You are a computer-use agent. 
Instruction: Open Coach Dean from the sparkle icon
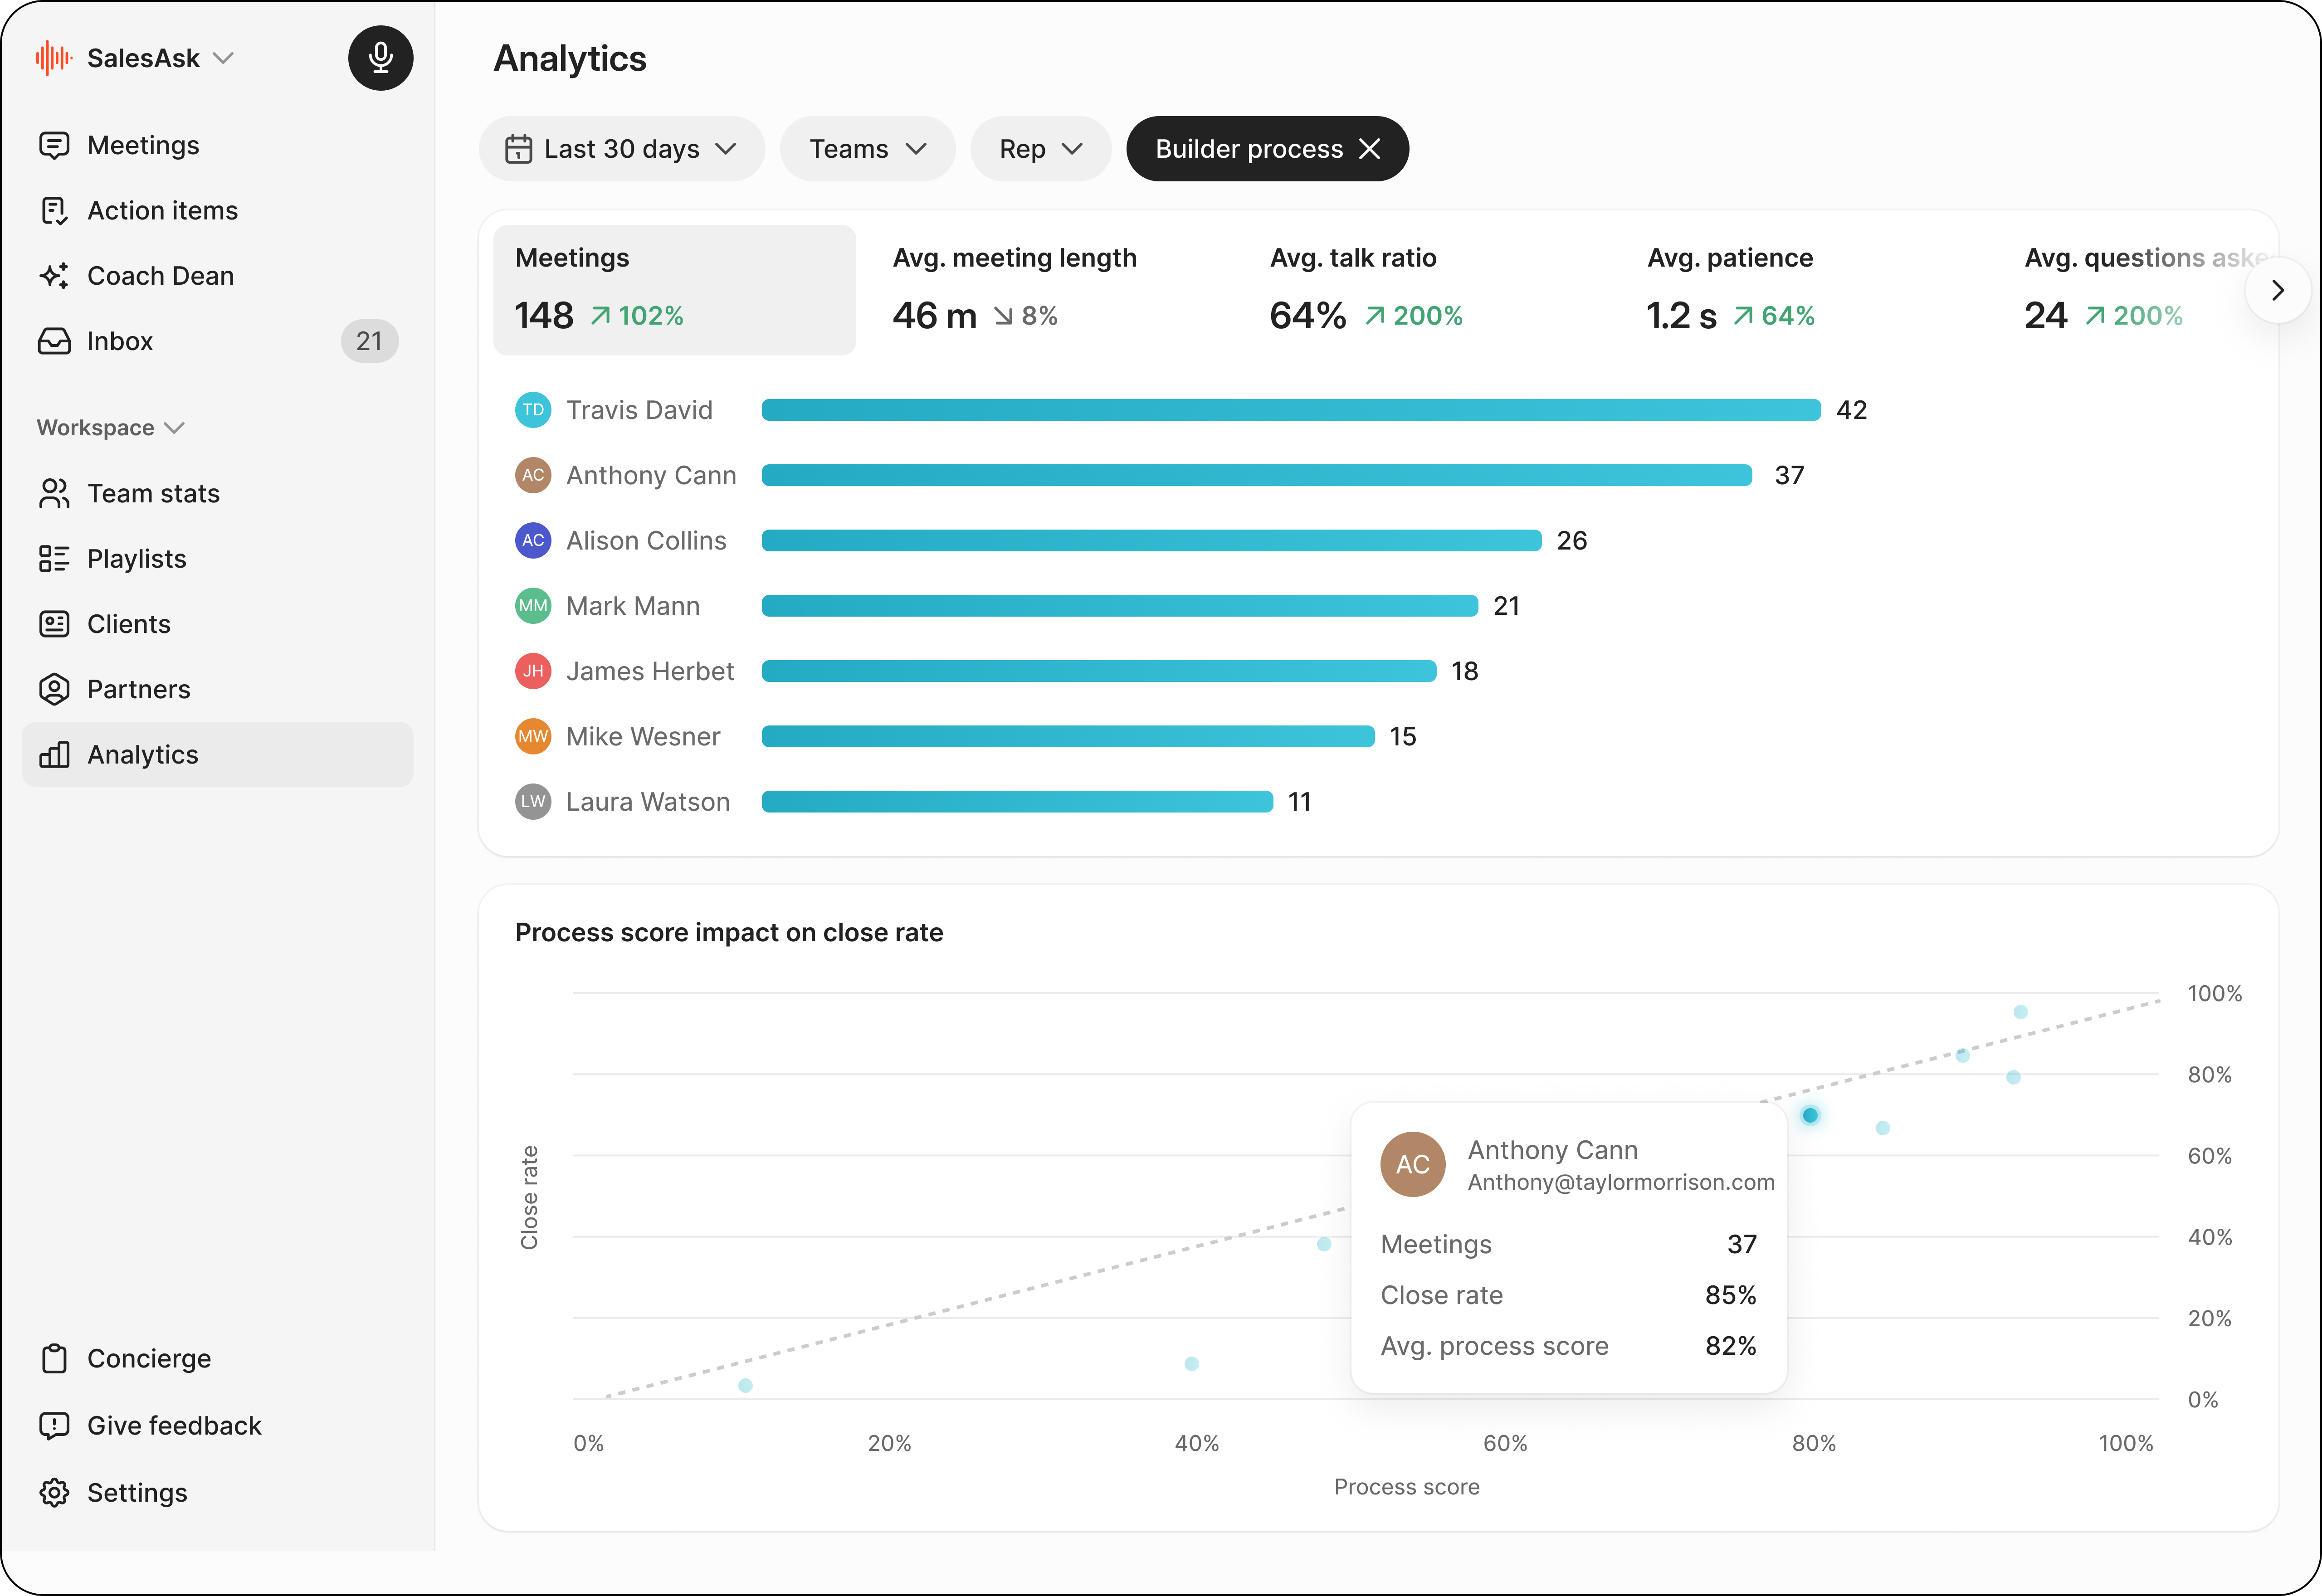(x=54, y=276)
